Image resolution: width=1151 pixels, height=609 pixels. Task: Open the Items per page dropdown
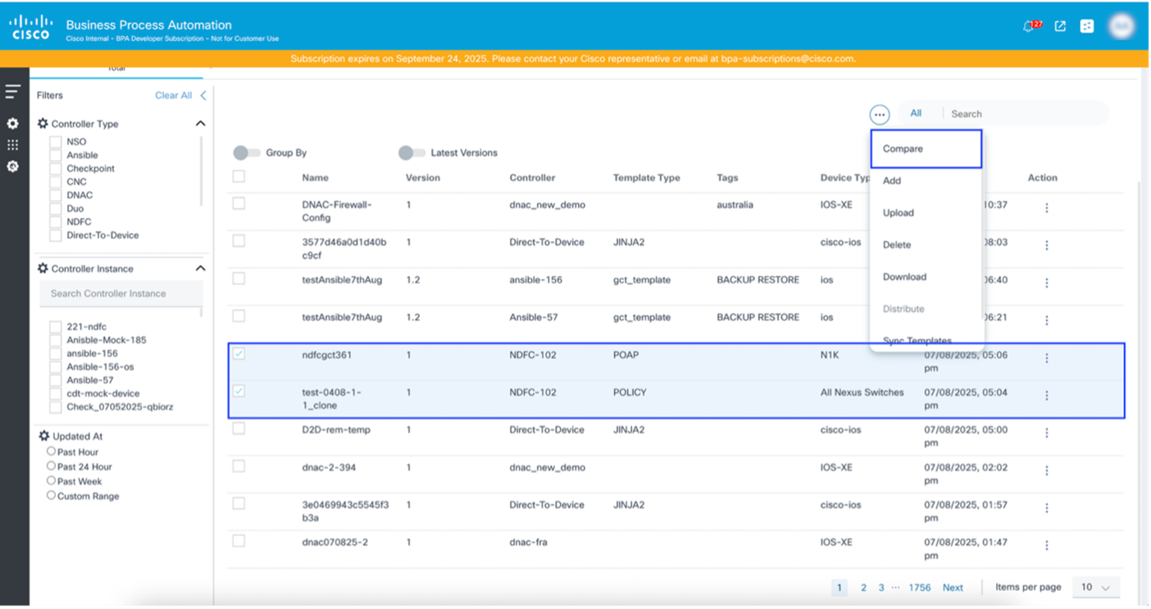point(1095,588)
